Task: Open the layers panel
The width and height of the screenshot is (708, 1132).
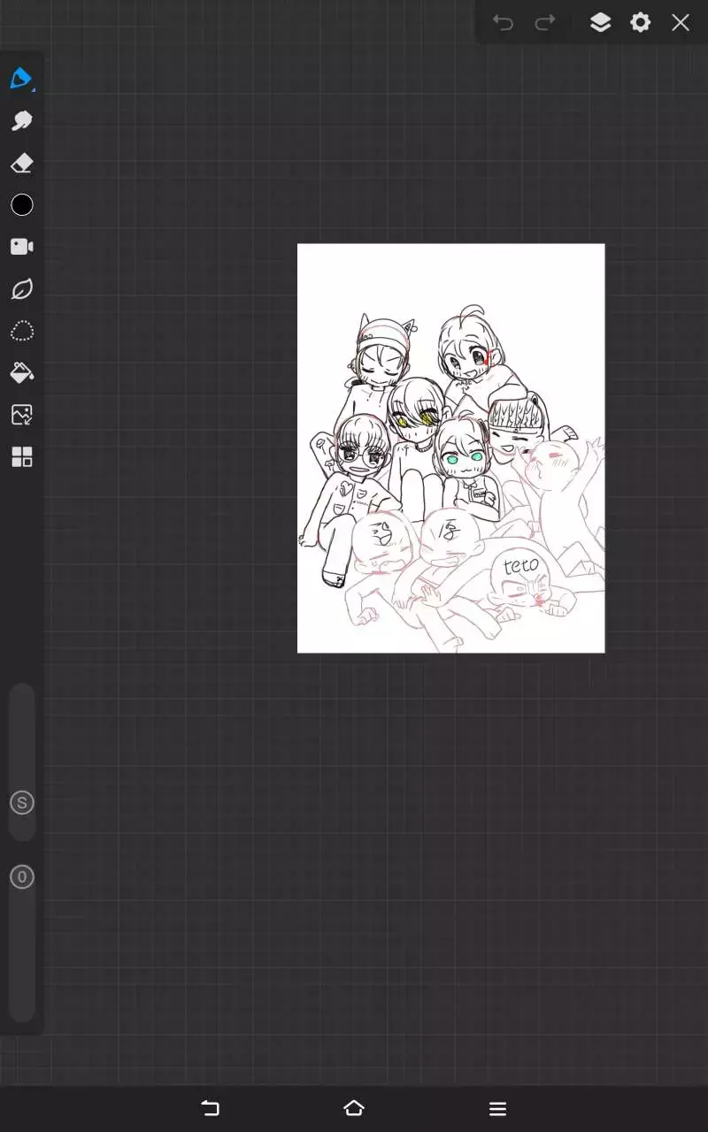Action: tap(600, 23)
